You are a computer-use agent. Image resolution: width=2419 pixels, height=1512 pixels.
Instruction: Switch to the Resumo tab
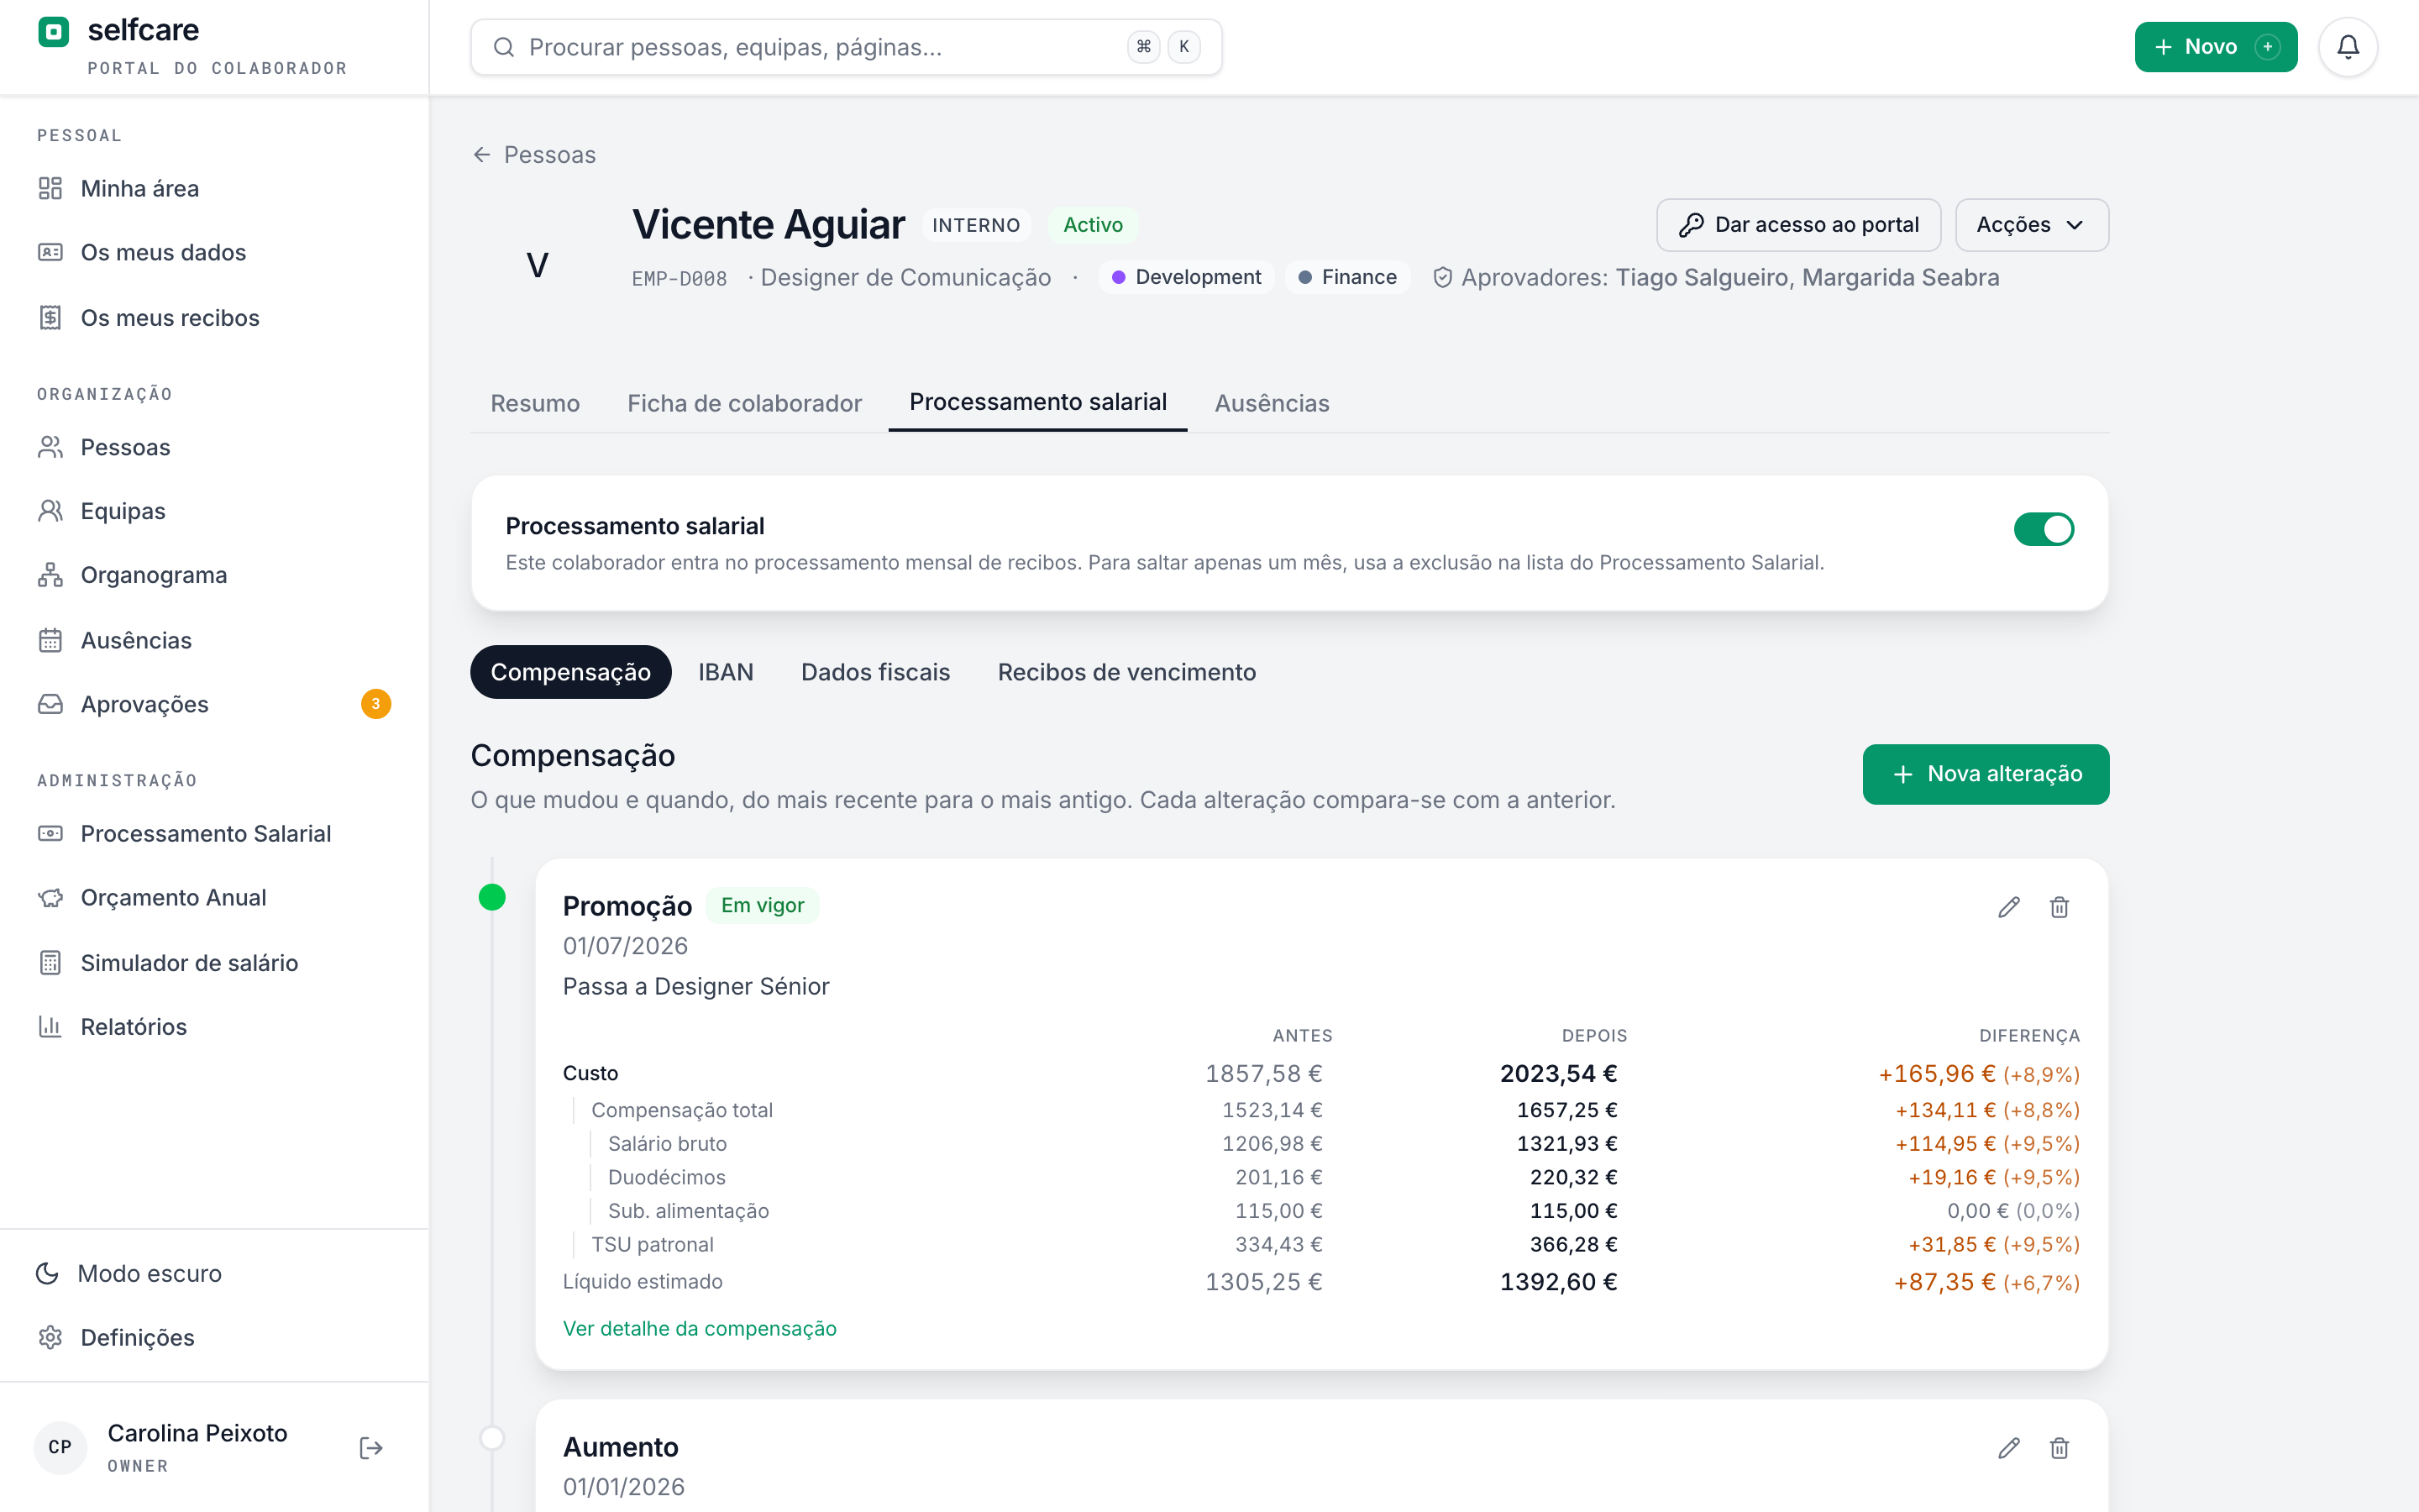(535, 403)
